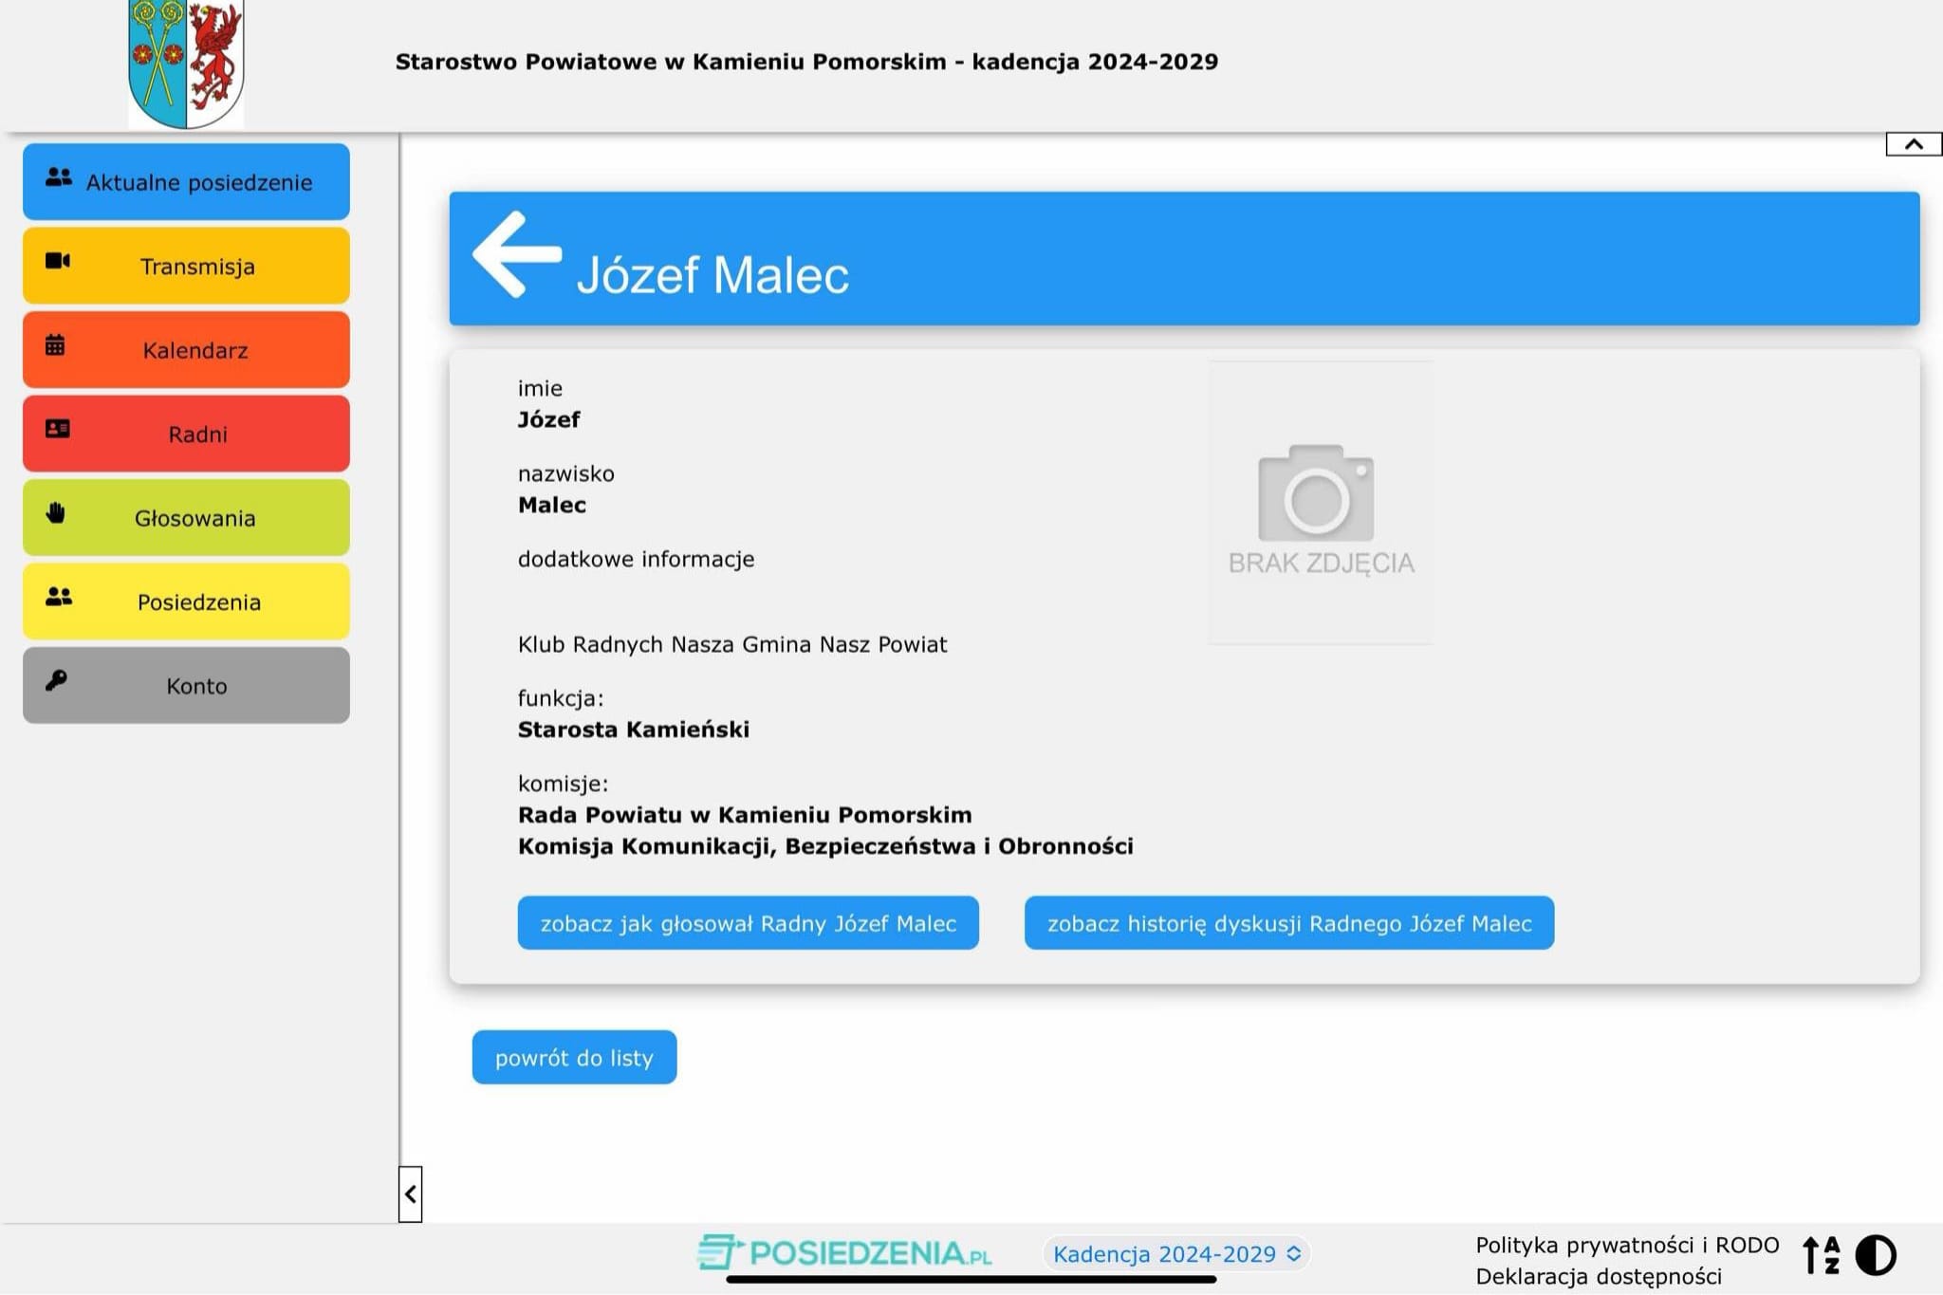This screenshot has width=1943, height=1295.
Task: Open Deklaracja dostępności link
Action: coord(1598,1277)
